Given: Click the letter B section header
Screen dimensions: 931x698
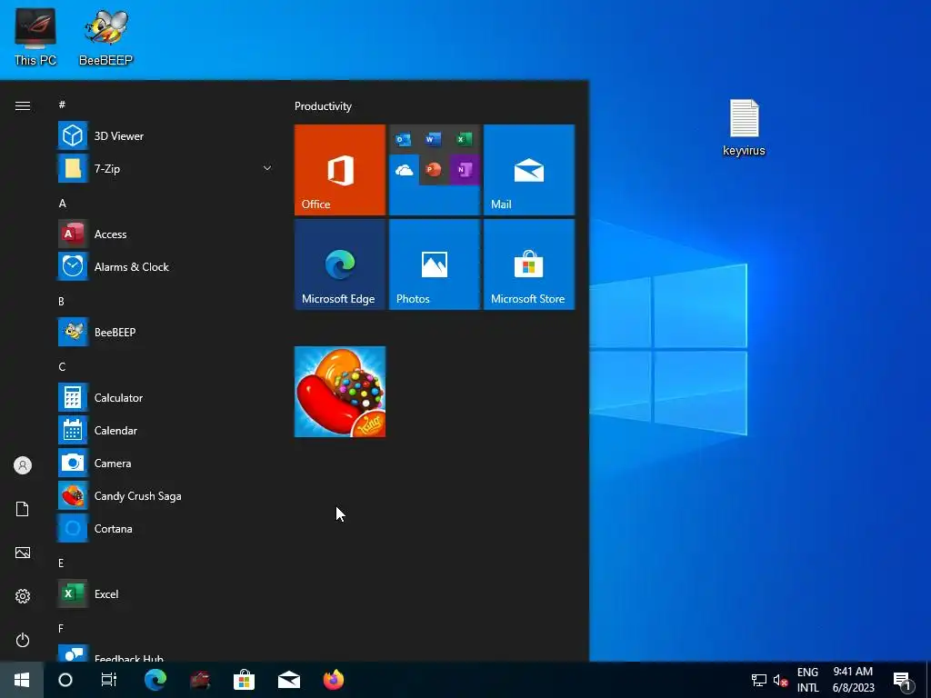Looking at the screenshot, I should tap(61, 302).
